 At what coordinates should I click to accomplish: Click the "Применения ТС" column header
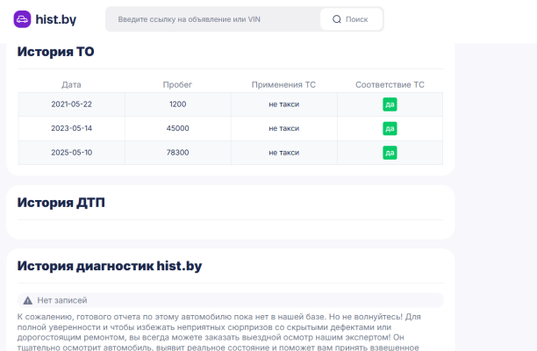(283, 85)
